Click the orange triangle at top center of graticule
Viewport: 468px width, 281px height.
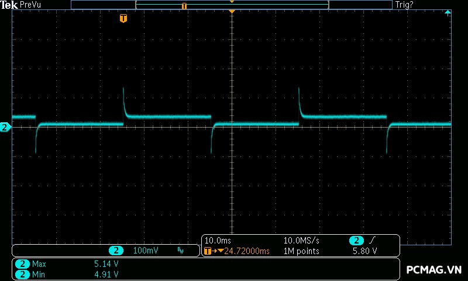pos(232,12)
